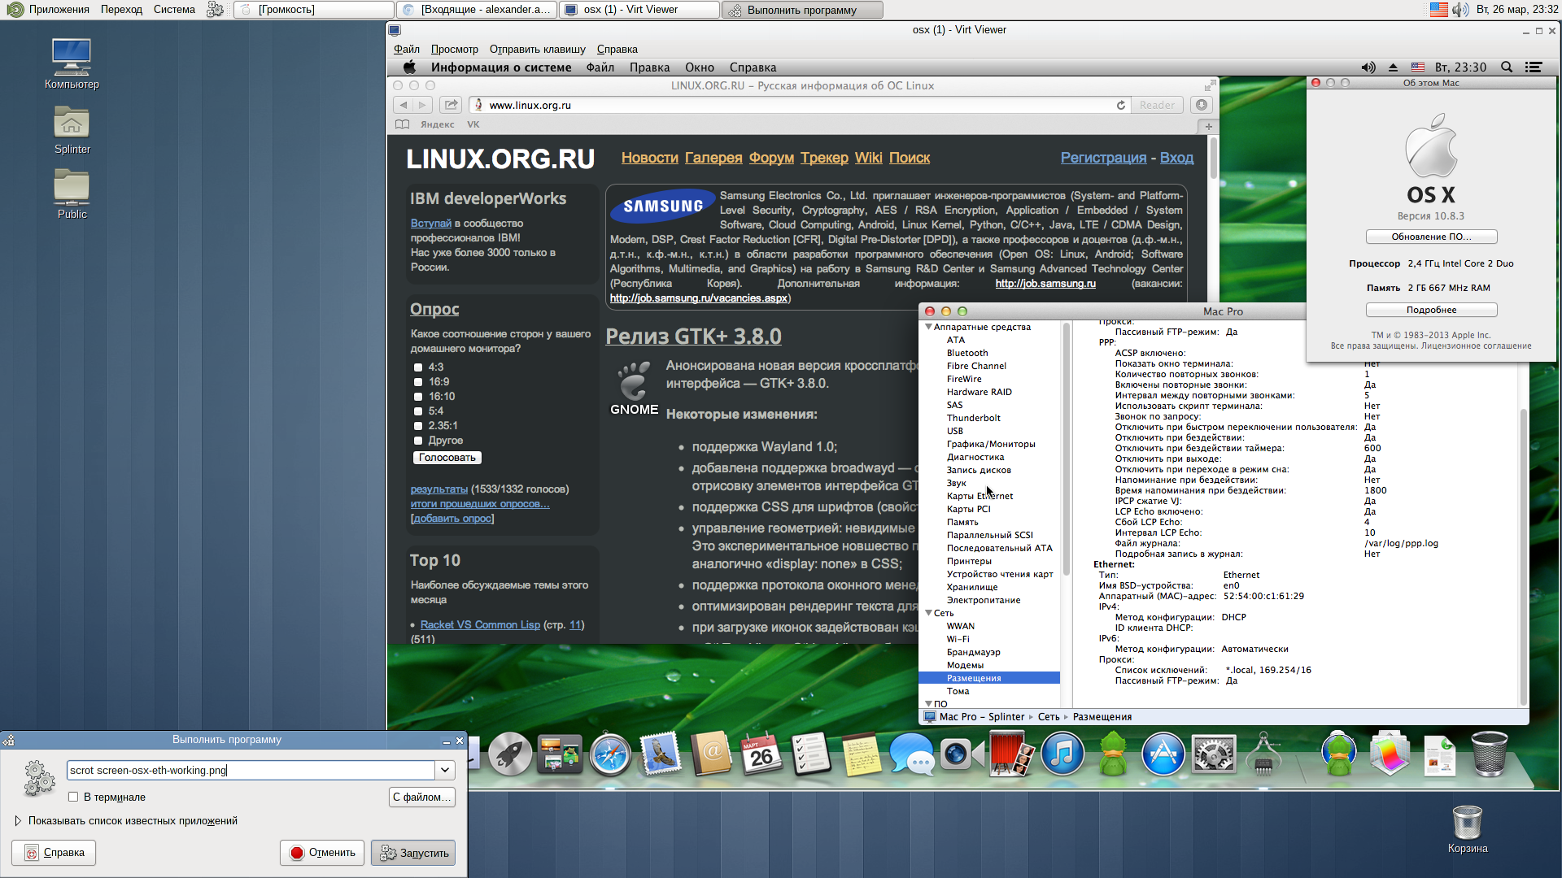
Task: Focus the run command text field
Action: coord(251,770)
